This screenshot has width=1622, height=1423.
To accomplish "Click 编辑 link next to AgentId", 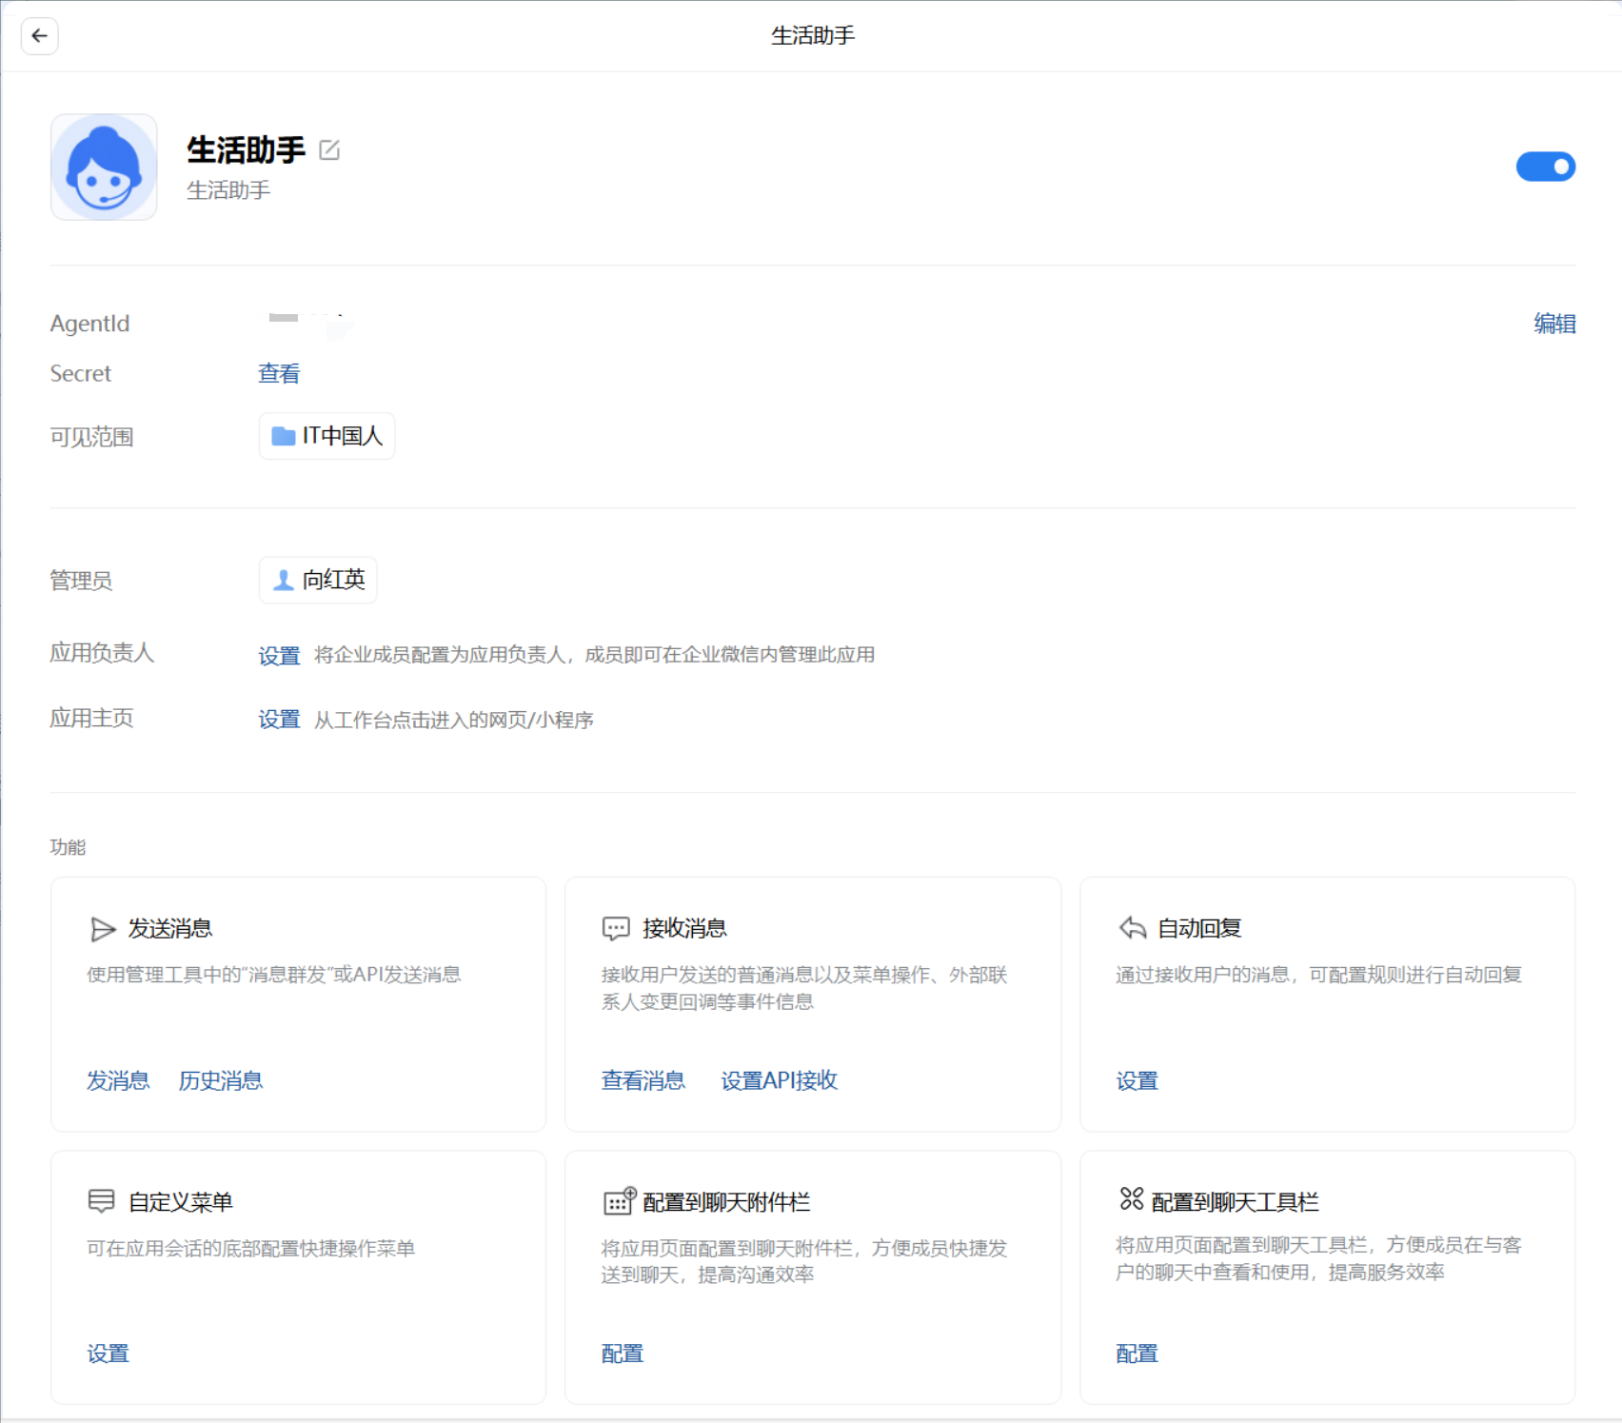I will click(x=1553, y=324).
